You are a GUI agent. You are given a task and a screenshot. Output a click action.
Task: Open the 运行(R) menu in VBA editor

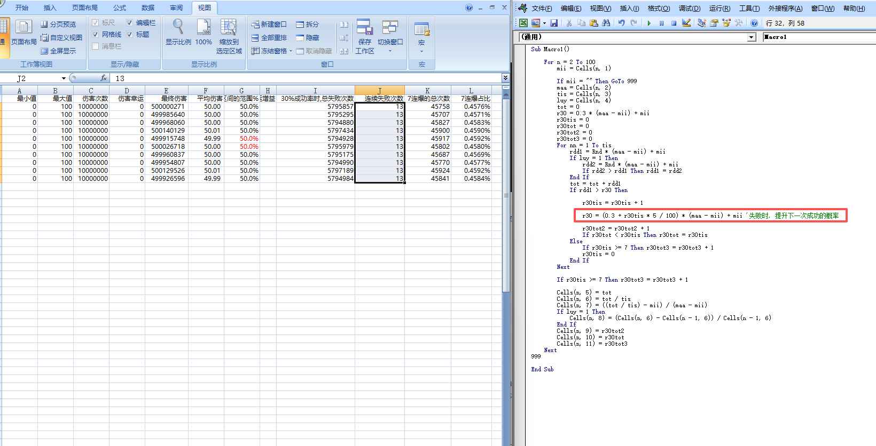[719, 8]
